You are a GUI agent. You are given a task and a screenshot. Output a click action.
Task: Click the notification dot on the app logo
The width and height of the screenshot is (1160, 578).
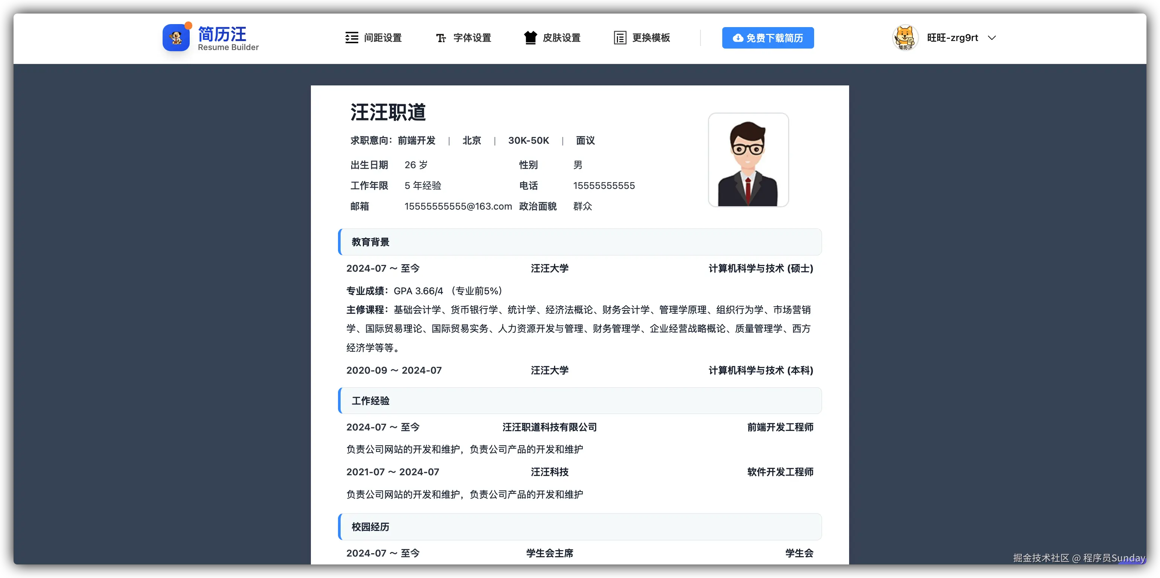(x=187, y=26)
